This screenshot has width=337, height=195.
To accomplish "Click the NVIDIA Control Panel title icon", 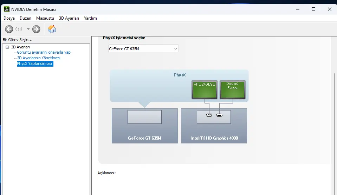I will [x=7, y=9].
